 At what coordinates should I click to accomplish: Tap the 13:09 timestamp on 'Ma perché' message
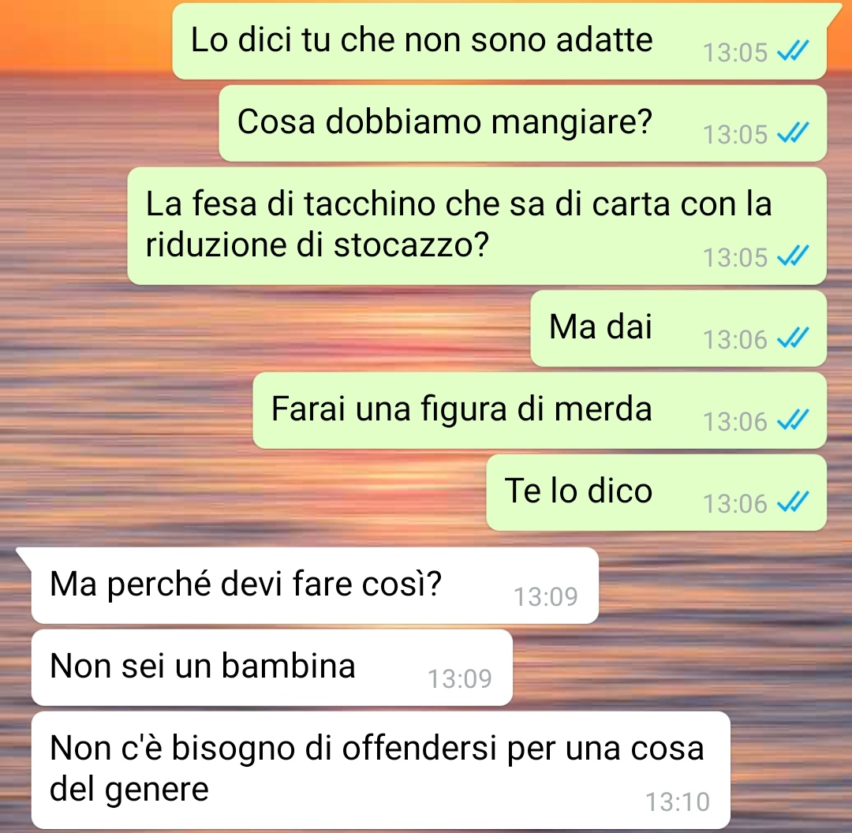(x=546, y=596)
